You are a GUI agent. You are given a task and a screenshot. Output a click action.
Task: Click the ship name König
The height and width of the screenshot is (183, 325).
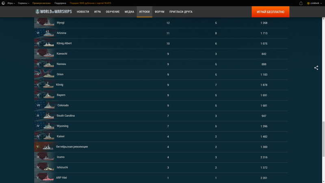pyautogui.click(x=59, y=85)
